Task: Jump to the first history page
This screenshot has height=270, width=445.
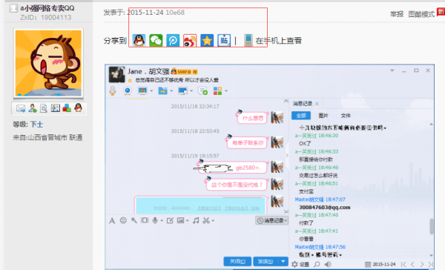Action: (403, 264)
